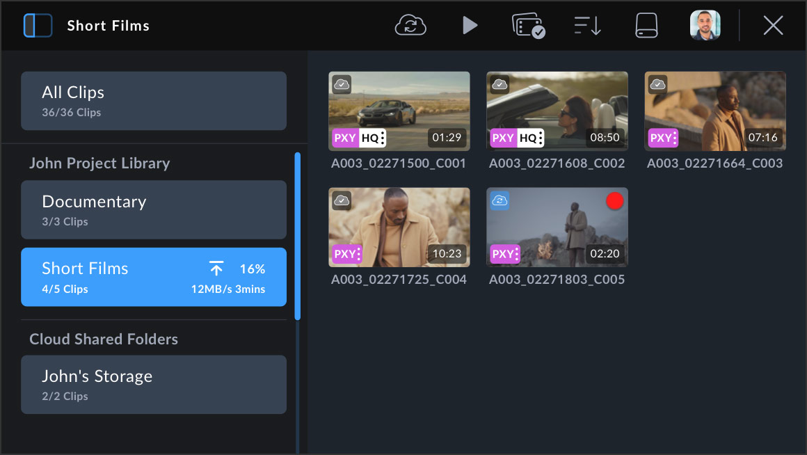
Task: Click the clip select checkmark icon
Action: pyautogui.click(x=528, y=26)
